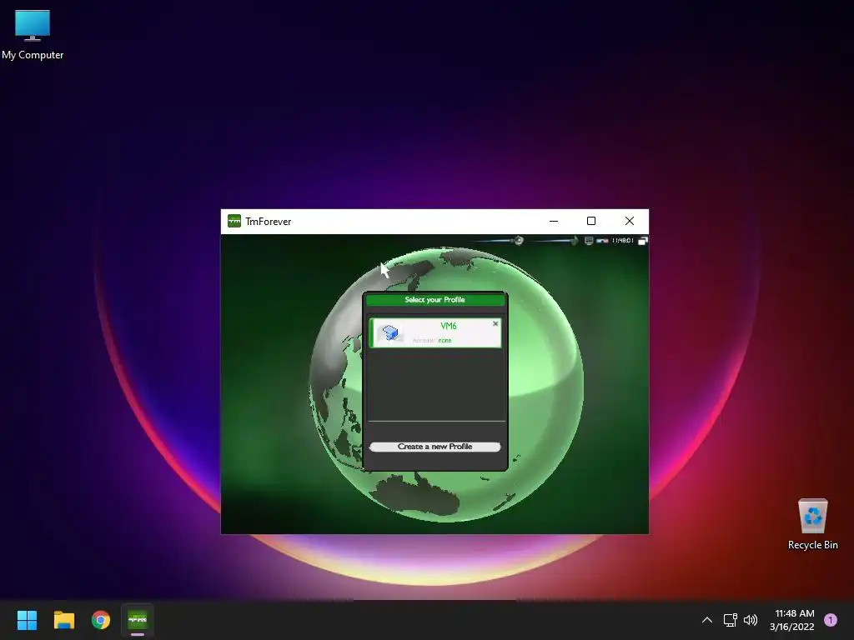
Task: Click the VM6 profile avatar image
Action: click(390, 332)
